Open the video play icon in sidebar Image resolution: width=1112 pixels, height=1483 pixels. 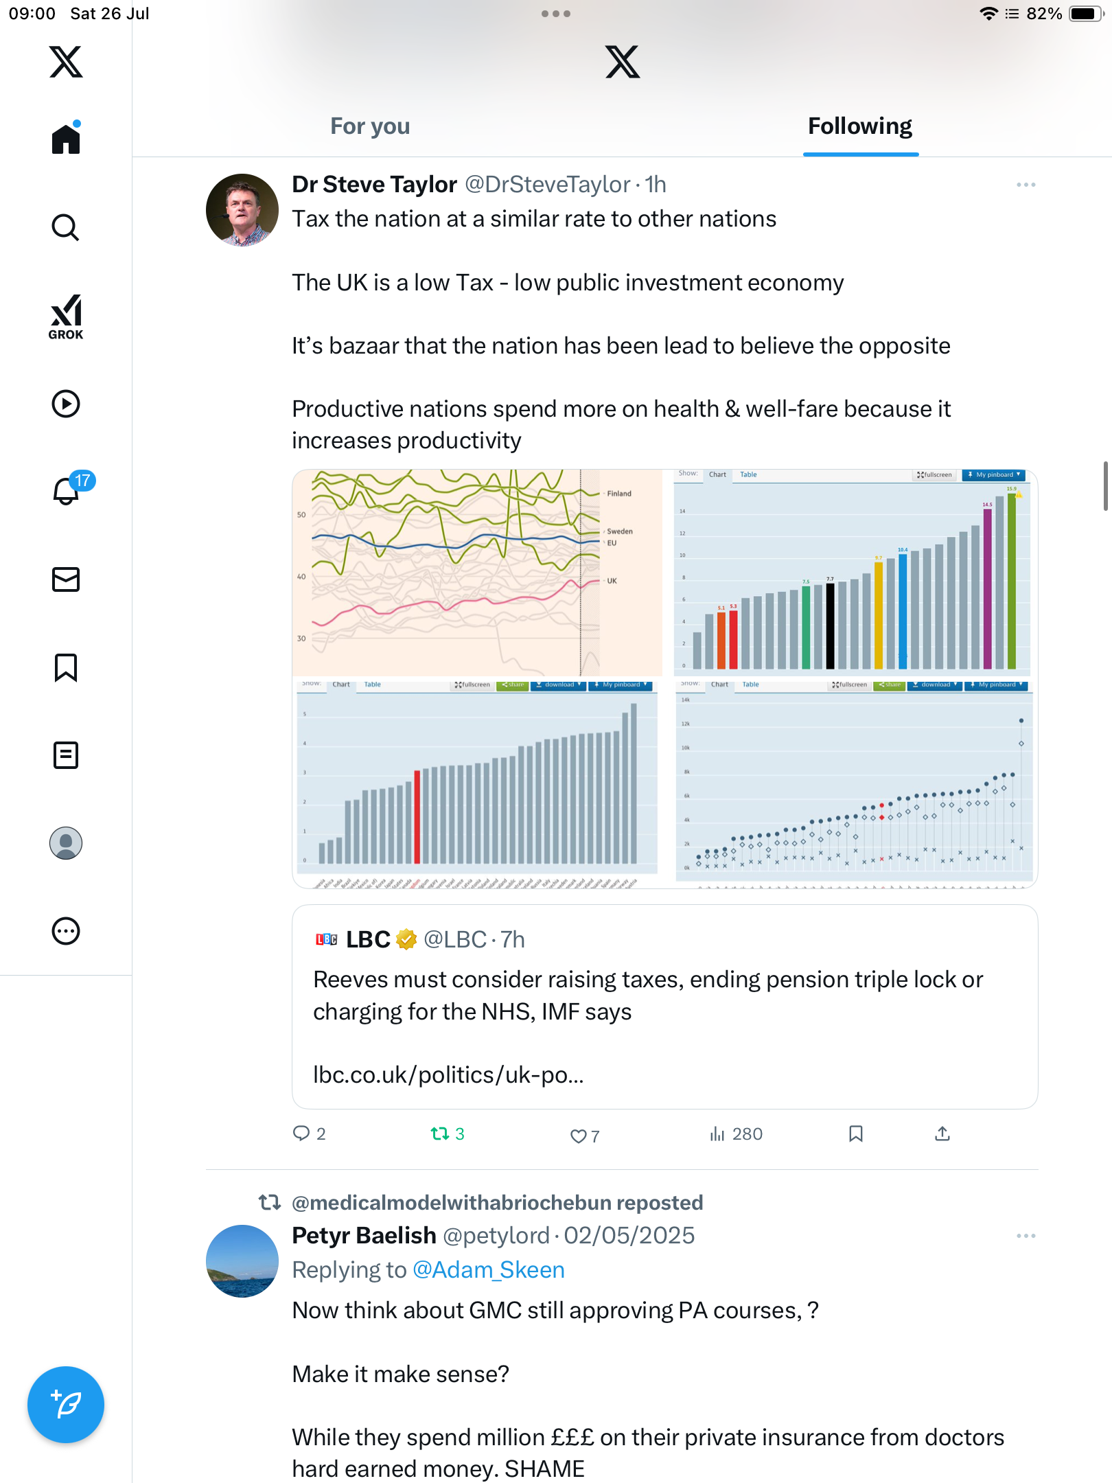click(x=66, y=404)
